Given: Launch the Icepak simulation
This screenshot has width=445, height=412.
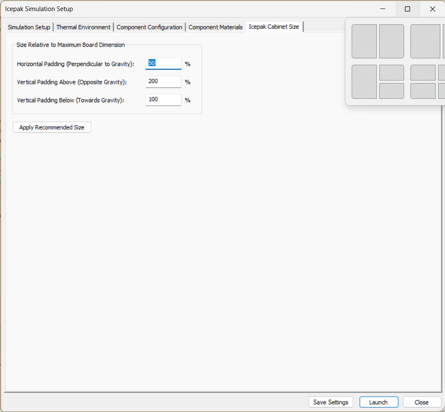Looking at the screenshot, I should 379,402.
